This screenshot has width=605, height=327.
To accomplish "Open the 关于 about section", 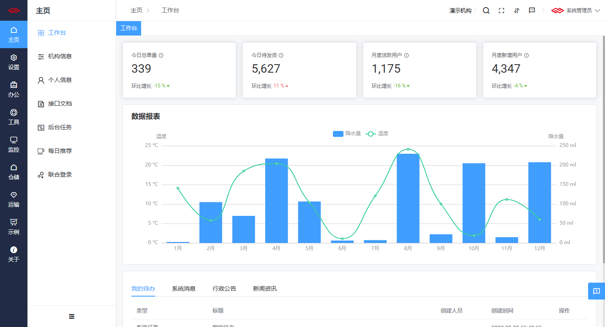I will point(14,254).
